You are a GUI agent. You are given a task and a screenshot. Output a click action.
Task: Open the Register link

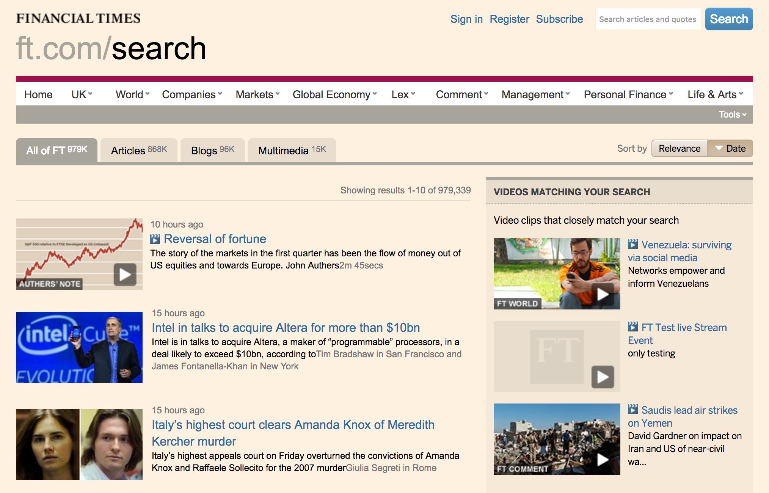coord(509,19)
